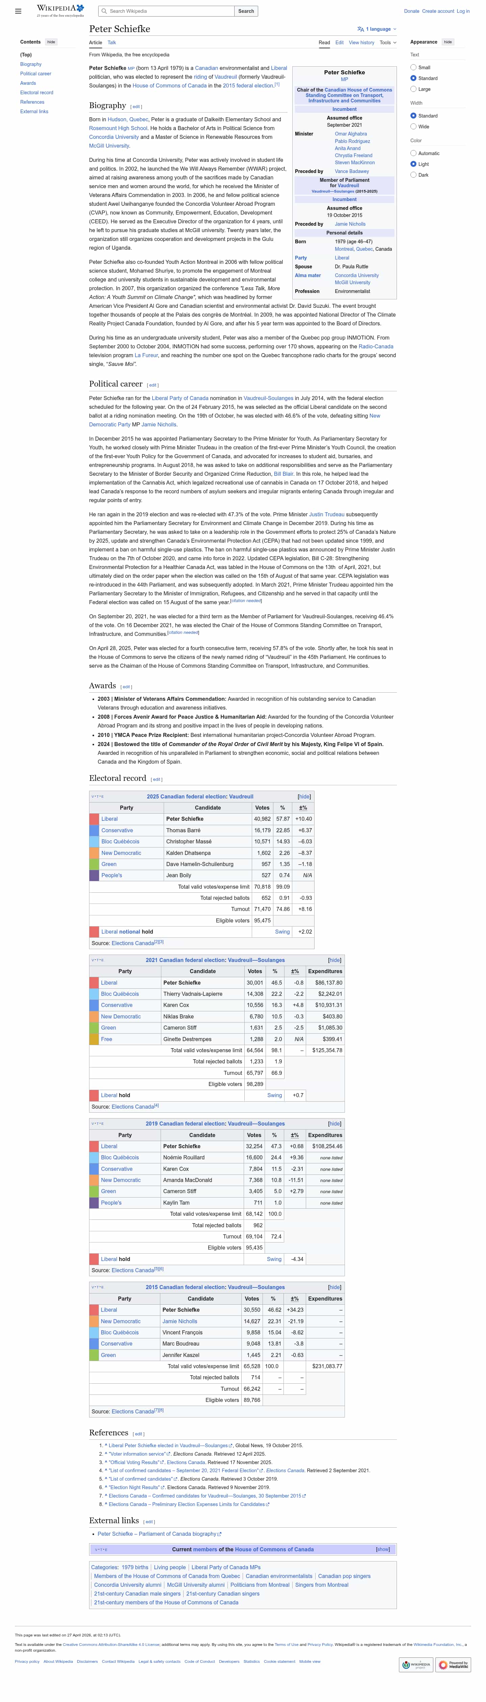Jump to Electoral record in contents
This screenshot has height=1702, width=486.
pos(37,93)
